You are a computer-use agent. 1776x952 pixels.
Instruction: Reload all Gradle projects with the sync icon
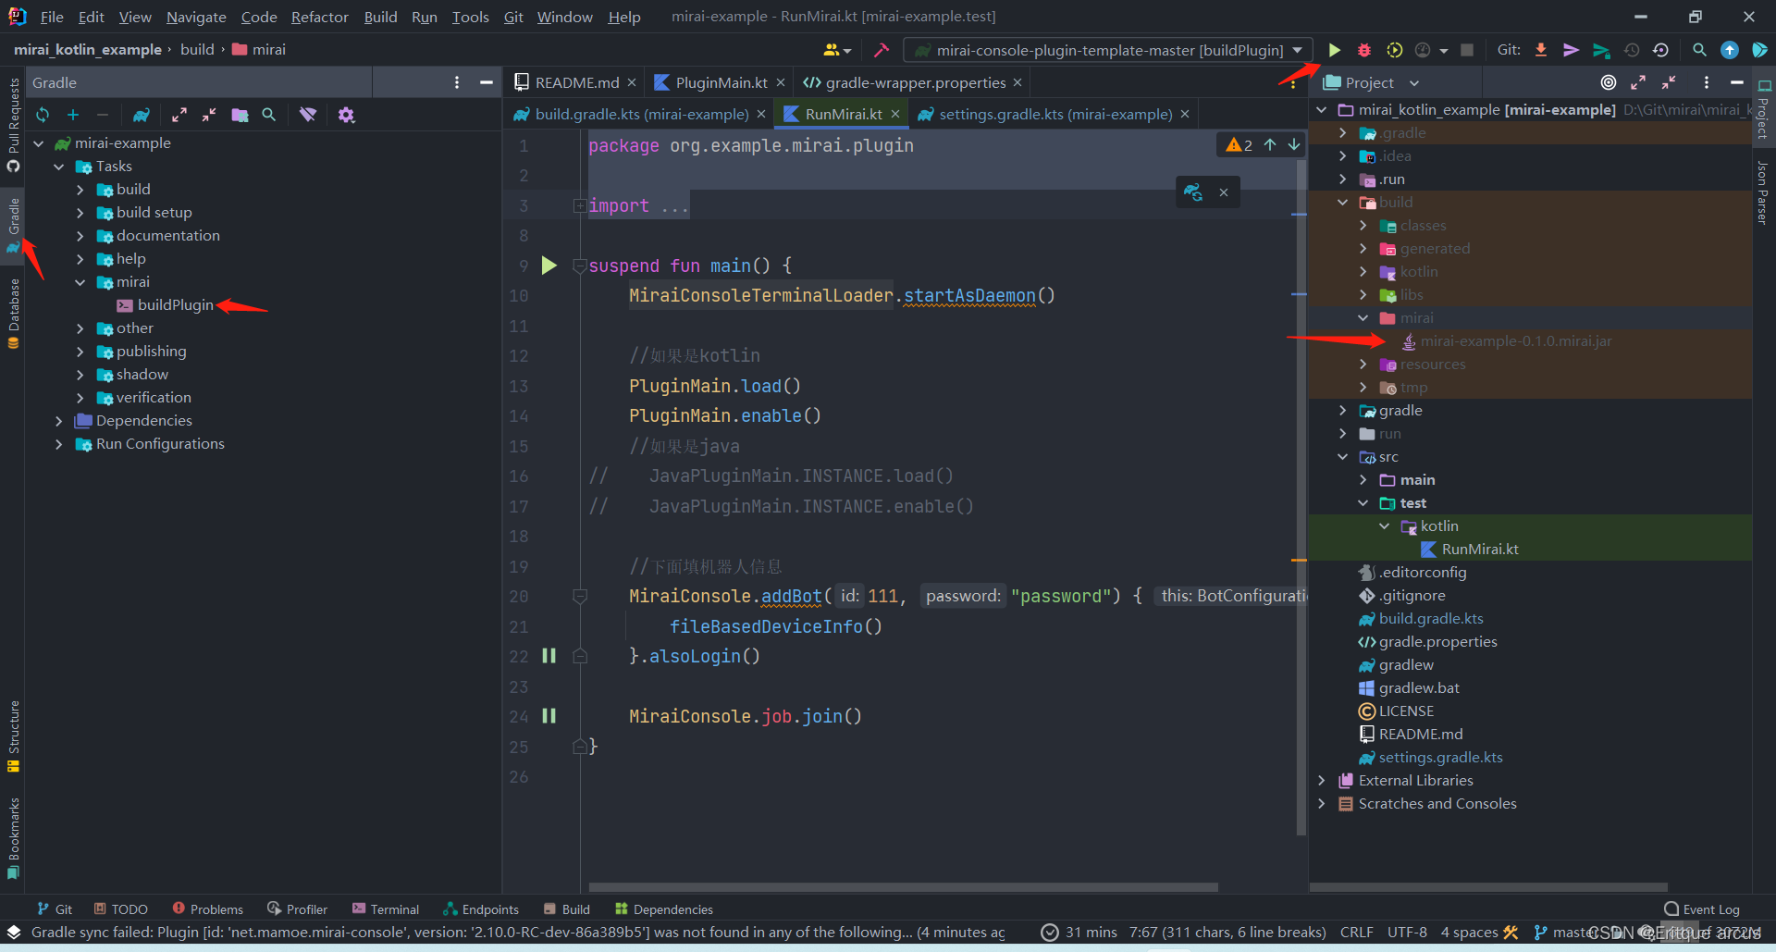tap(42, 115)
